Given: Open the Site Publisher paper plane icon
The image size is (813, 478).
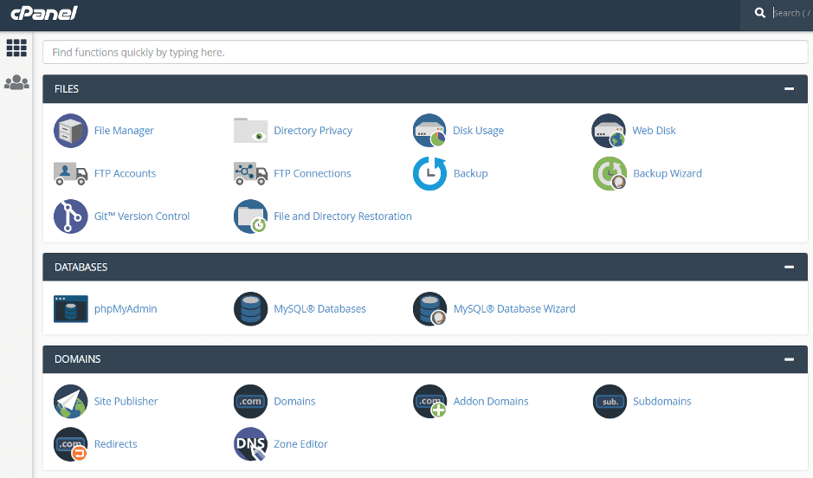Looking at the screenshot, I should 70,402.
